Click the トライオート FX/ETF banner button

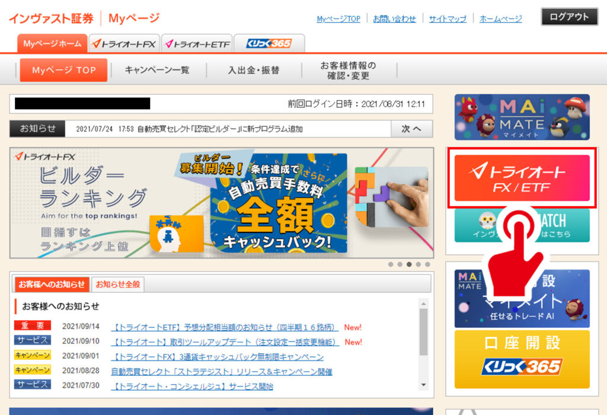pos(522,178)
